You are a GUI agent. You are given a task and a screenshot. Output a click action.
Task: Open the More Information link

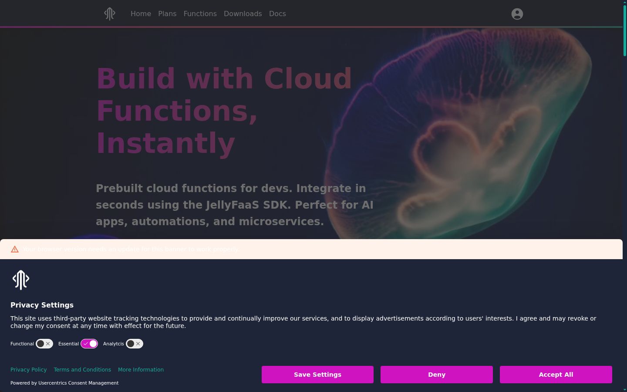tap(141, 370)
